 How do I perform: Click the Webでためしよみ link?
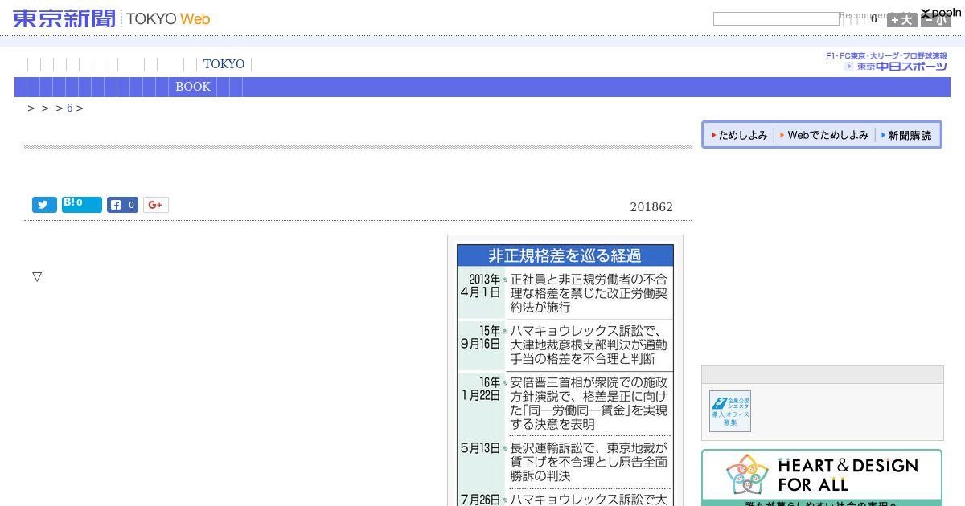click(x=824, y=136)
